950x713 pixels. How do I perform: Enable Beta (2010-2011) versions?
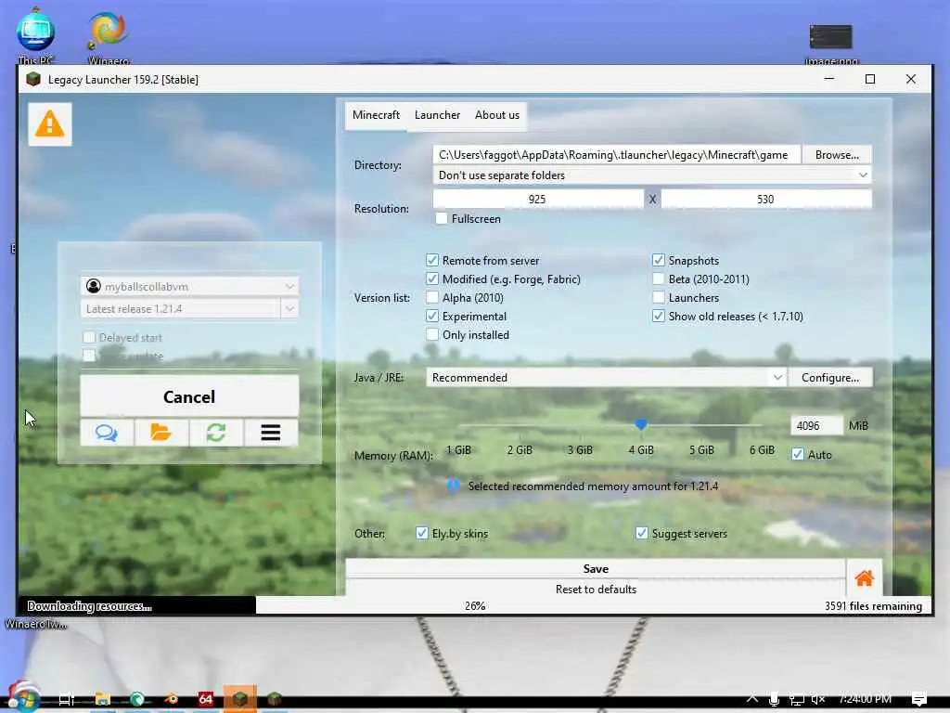point(659,279)
